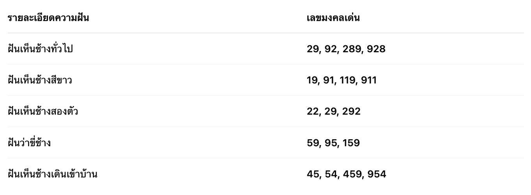Select the ฝันเห็นช้างสีขาว row label
Screen dimensions: 531x195
tap(40, 80)
